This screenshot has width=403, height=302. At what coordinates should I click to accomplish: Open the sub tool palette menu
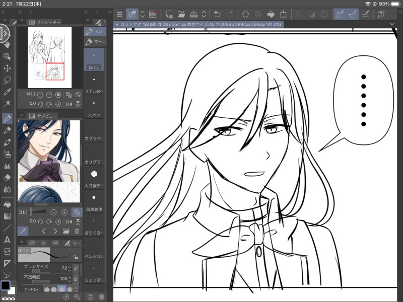(x=88, y=21)
